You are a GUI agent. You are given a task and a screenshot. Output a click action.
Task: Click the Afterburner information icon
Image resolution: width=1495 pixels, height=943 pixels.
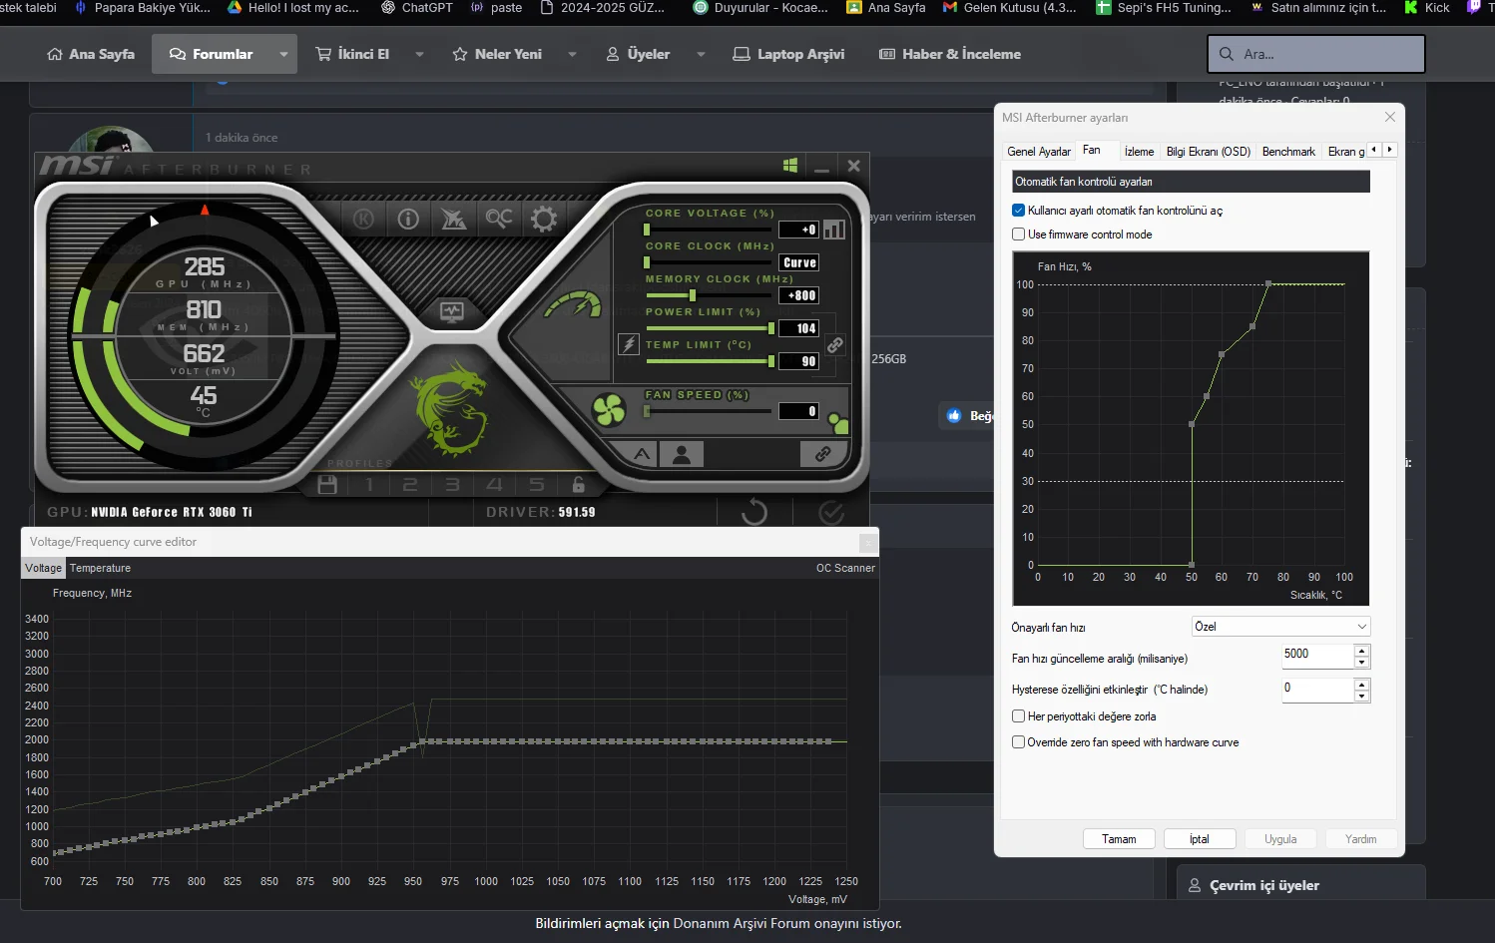click(408, 219)
